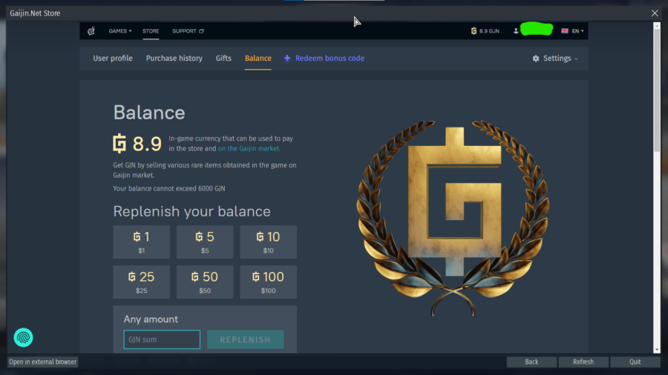
Task: Click the page vertical scrollbar thumb
Action: click(x=657, y=90)
